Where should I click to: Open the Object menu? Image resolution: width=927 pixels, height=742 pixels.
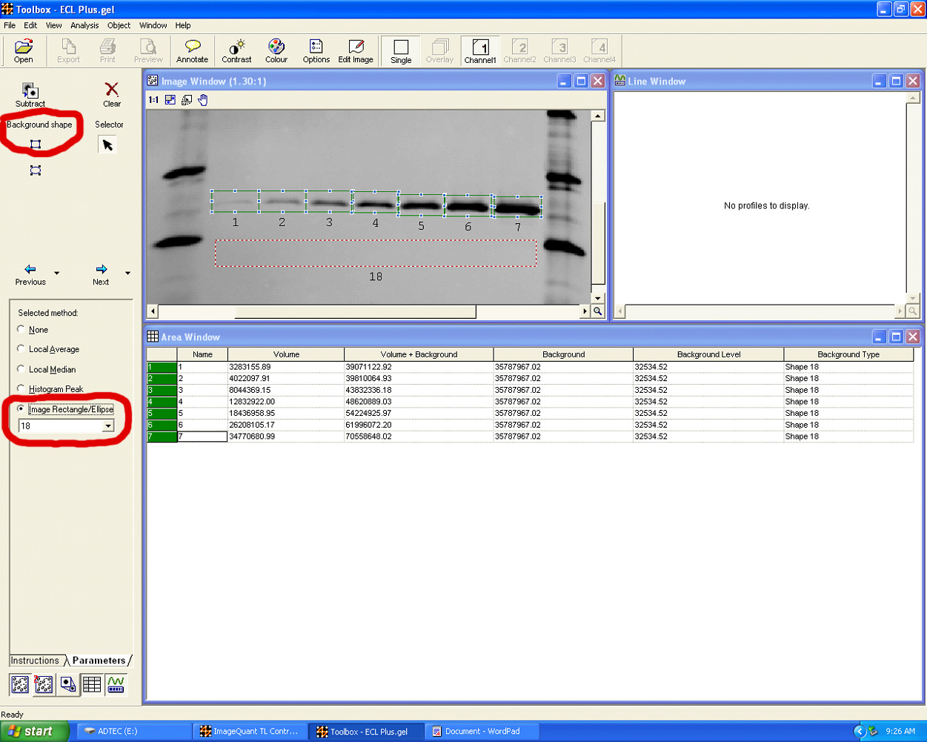tap(119, 25)
